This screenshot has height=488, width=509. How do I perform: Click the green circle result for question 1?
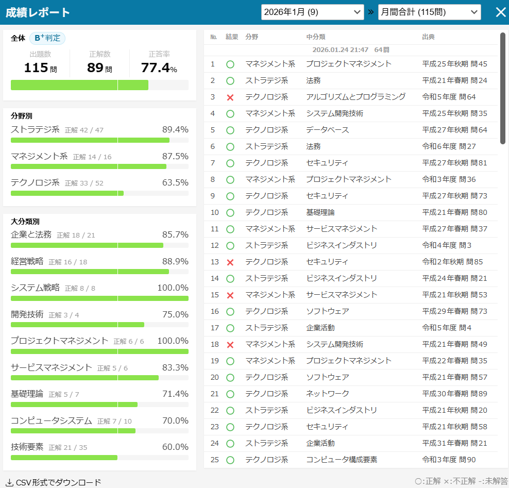tap(230, 64)
